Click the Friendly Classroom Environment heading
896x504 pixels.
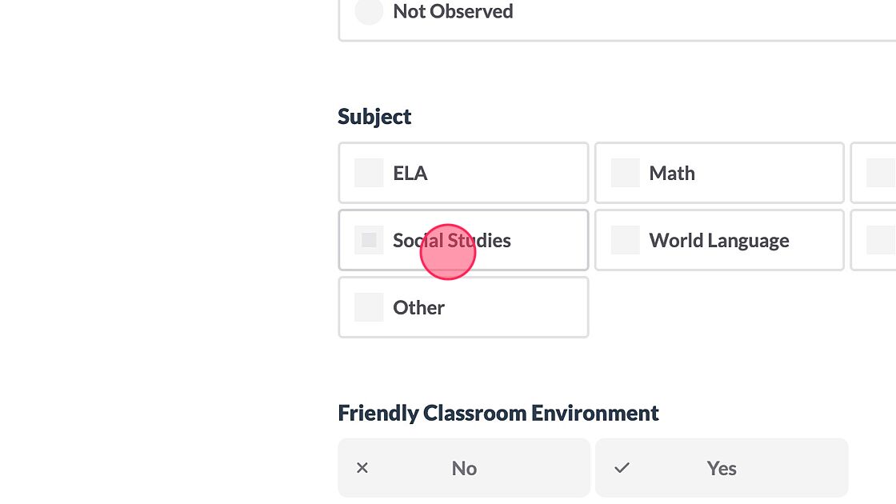pos(498,413)
